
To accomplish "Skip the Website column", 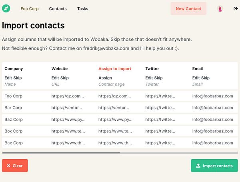I will coord(65,78).
